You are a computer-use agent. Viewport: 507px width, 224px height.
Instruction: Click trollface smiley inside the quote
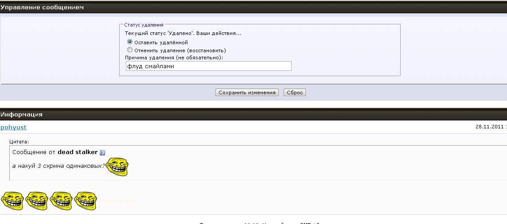117,167
